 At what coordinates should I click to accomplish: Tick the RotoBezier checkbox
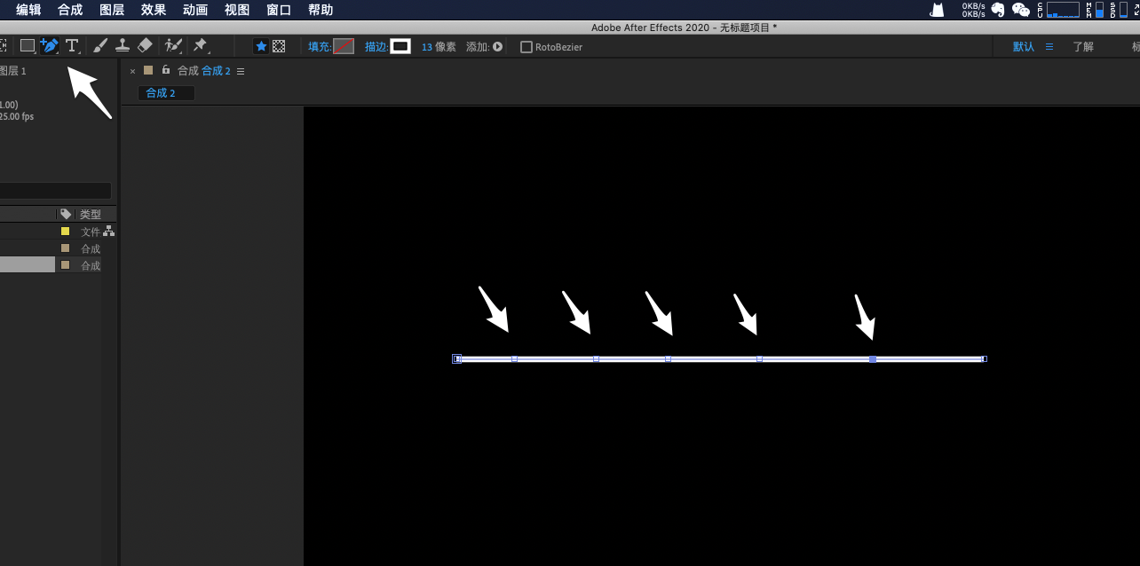click(526, 47)
